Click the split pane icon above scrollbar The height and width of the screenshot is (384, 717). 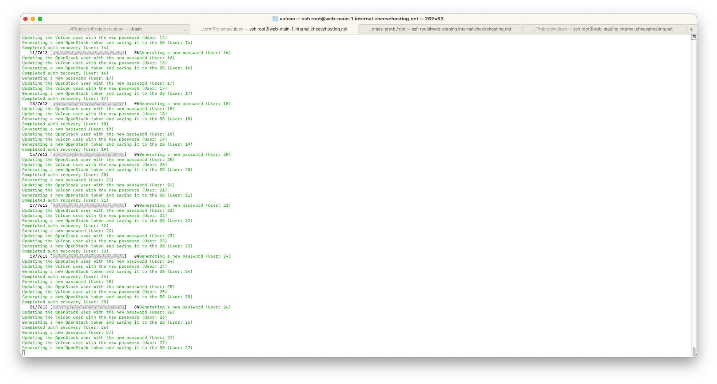click(694, 37)
